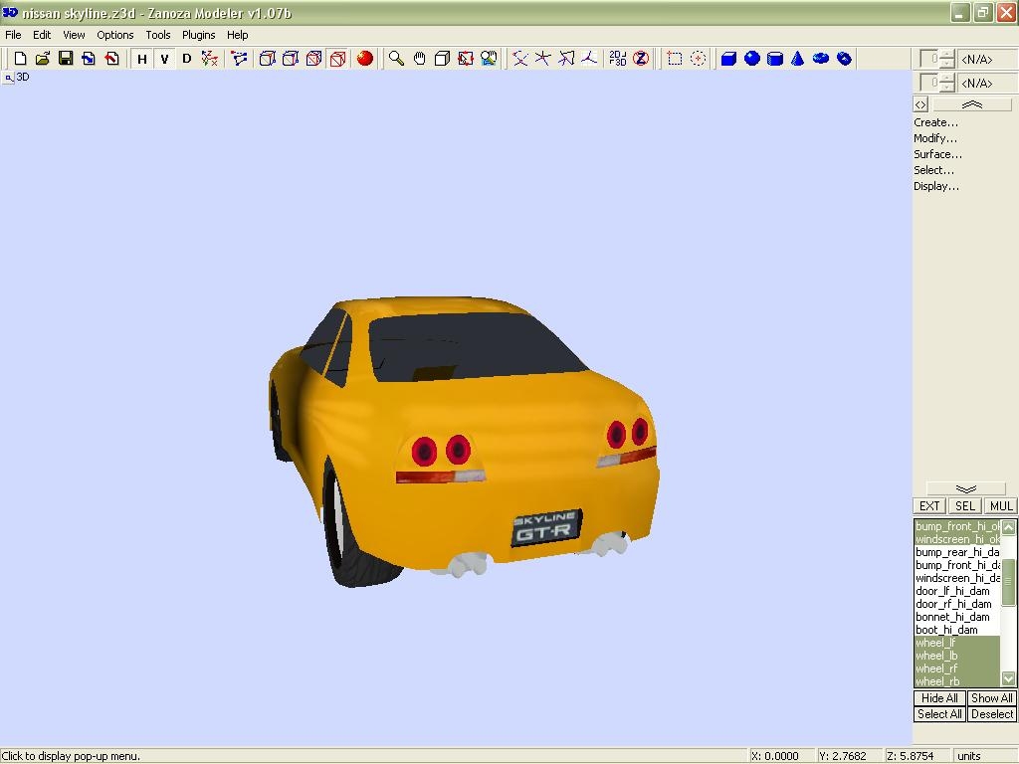Create a cone primitive from toolbar
The height and width of the screenshot is (764, 1019).
797,59
